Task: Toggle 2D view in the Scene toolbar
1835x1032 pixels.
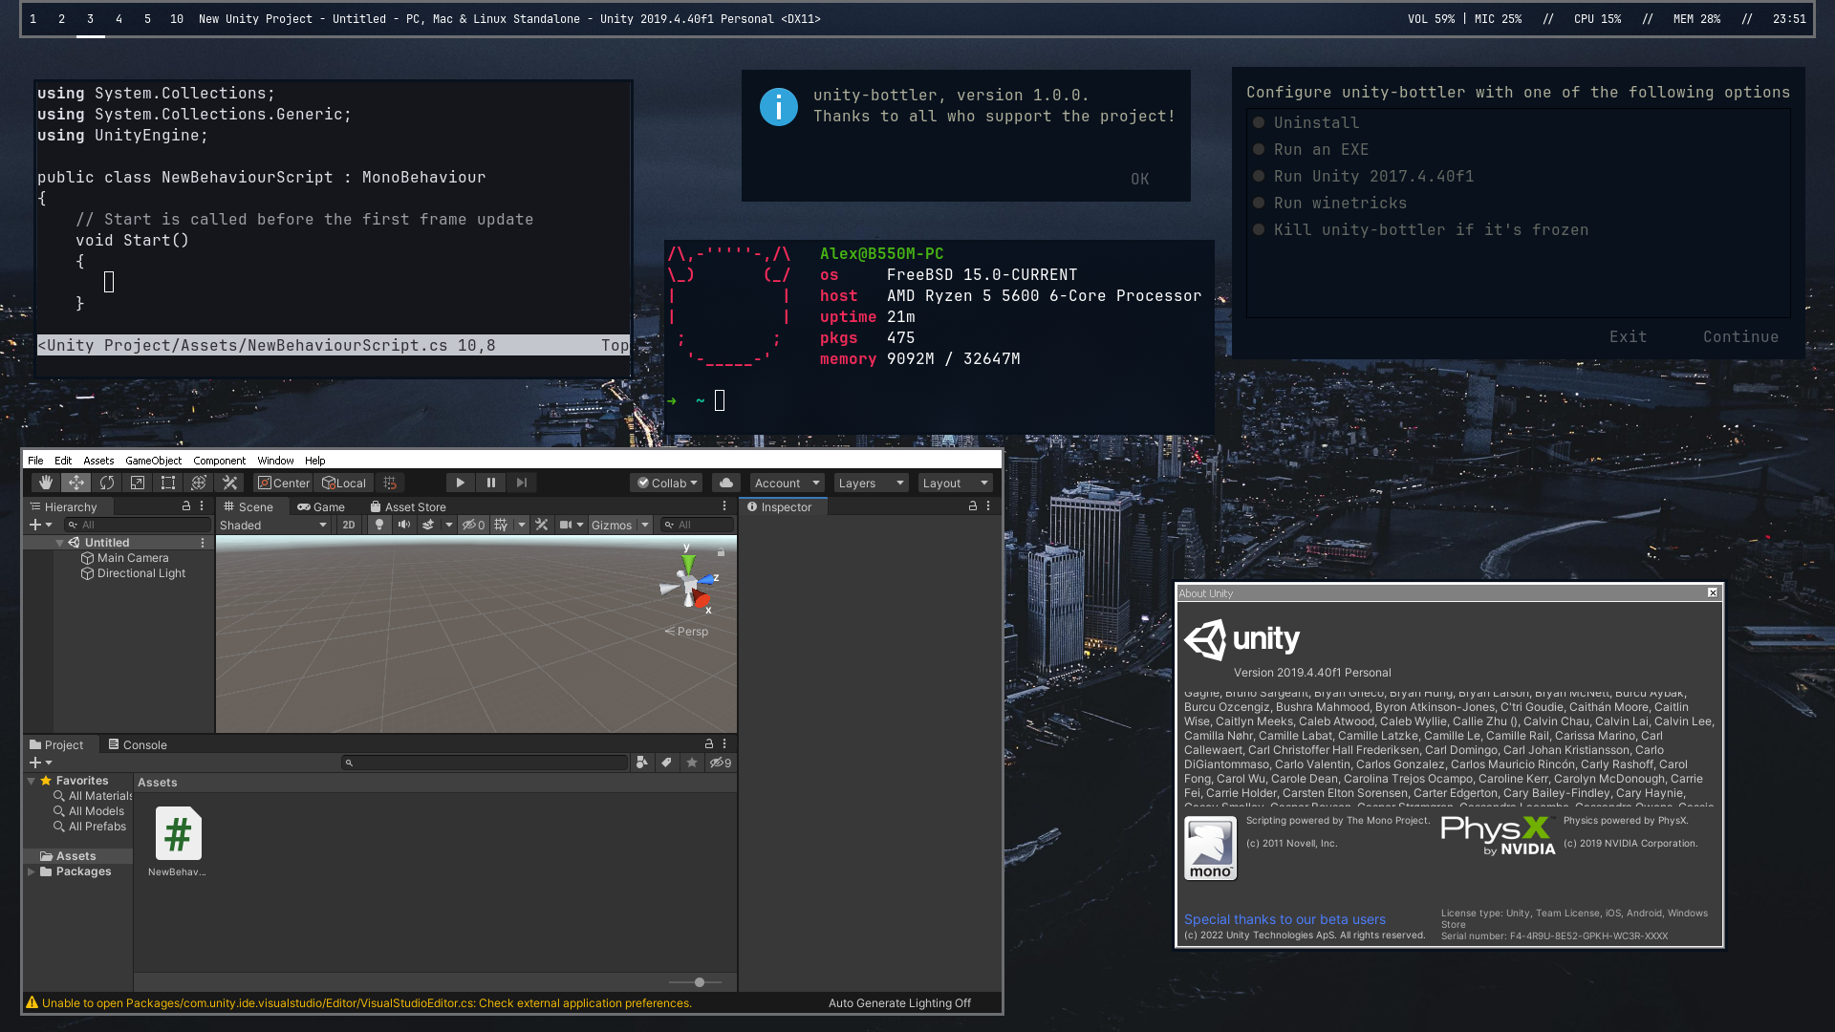Action: pos(350,525)
